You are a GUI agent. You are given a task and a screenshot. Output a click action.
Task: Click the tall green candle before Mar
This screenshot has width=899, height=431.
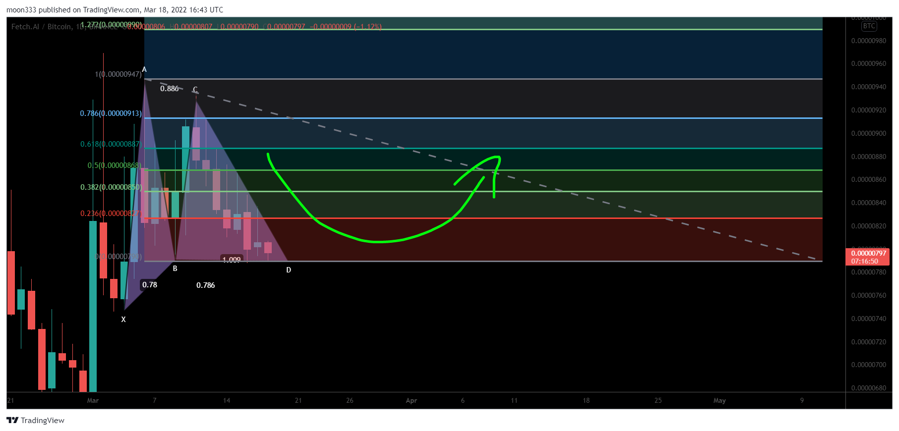[93, 306]
